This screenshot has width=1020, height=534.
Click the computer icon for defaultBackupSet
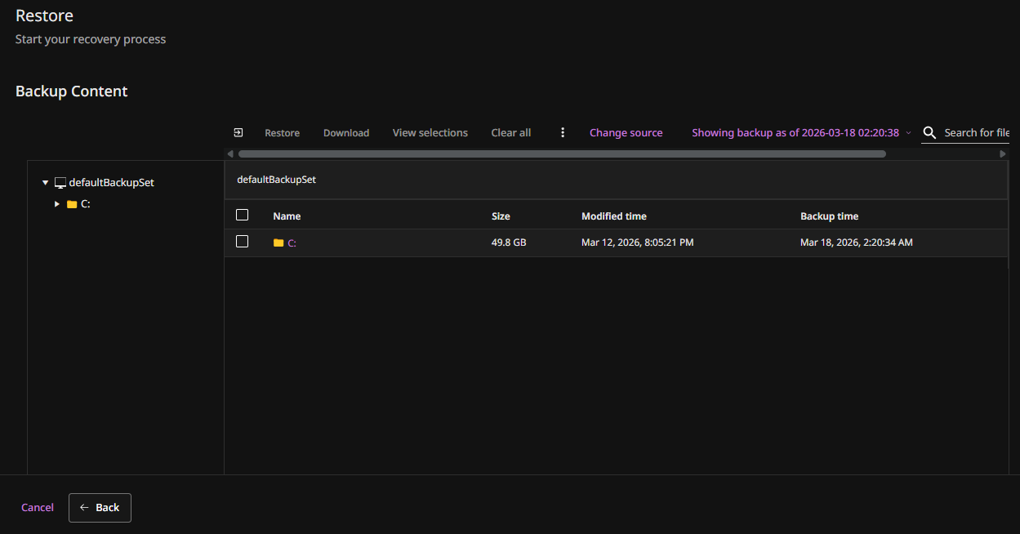click(60, 183)
